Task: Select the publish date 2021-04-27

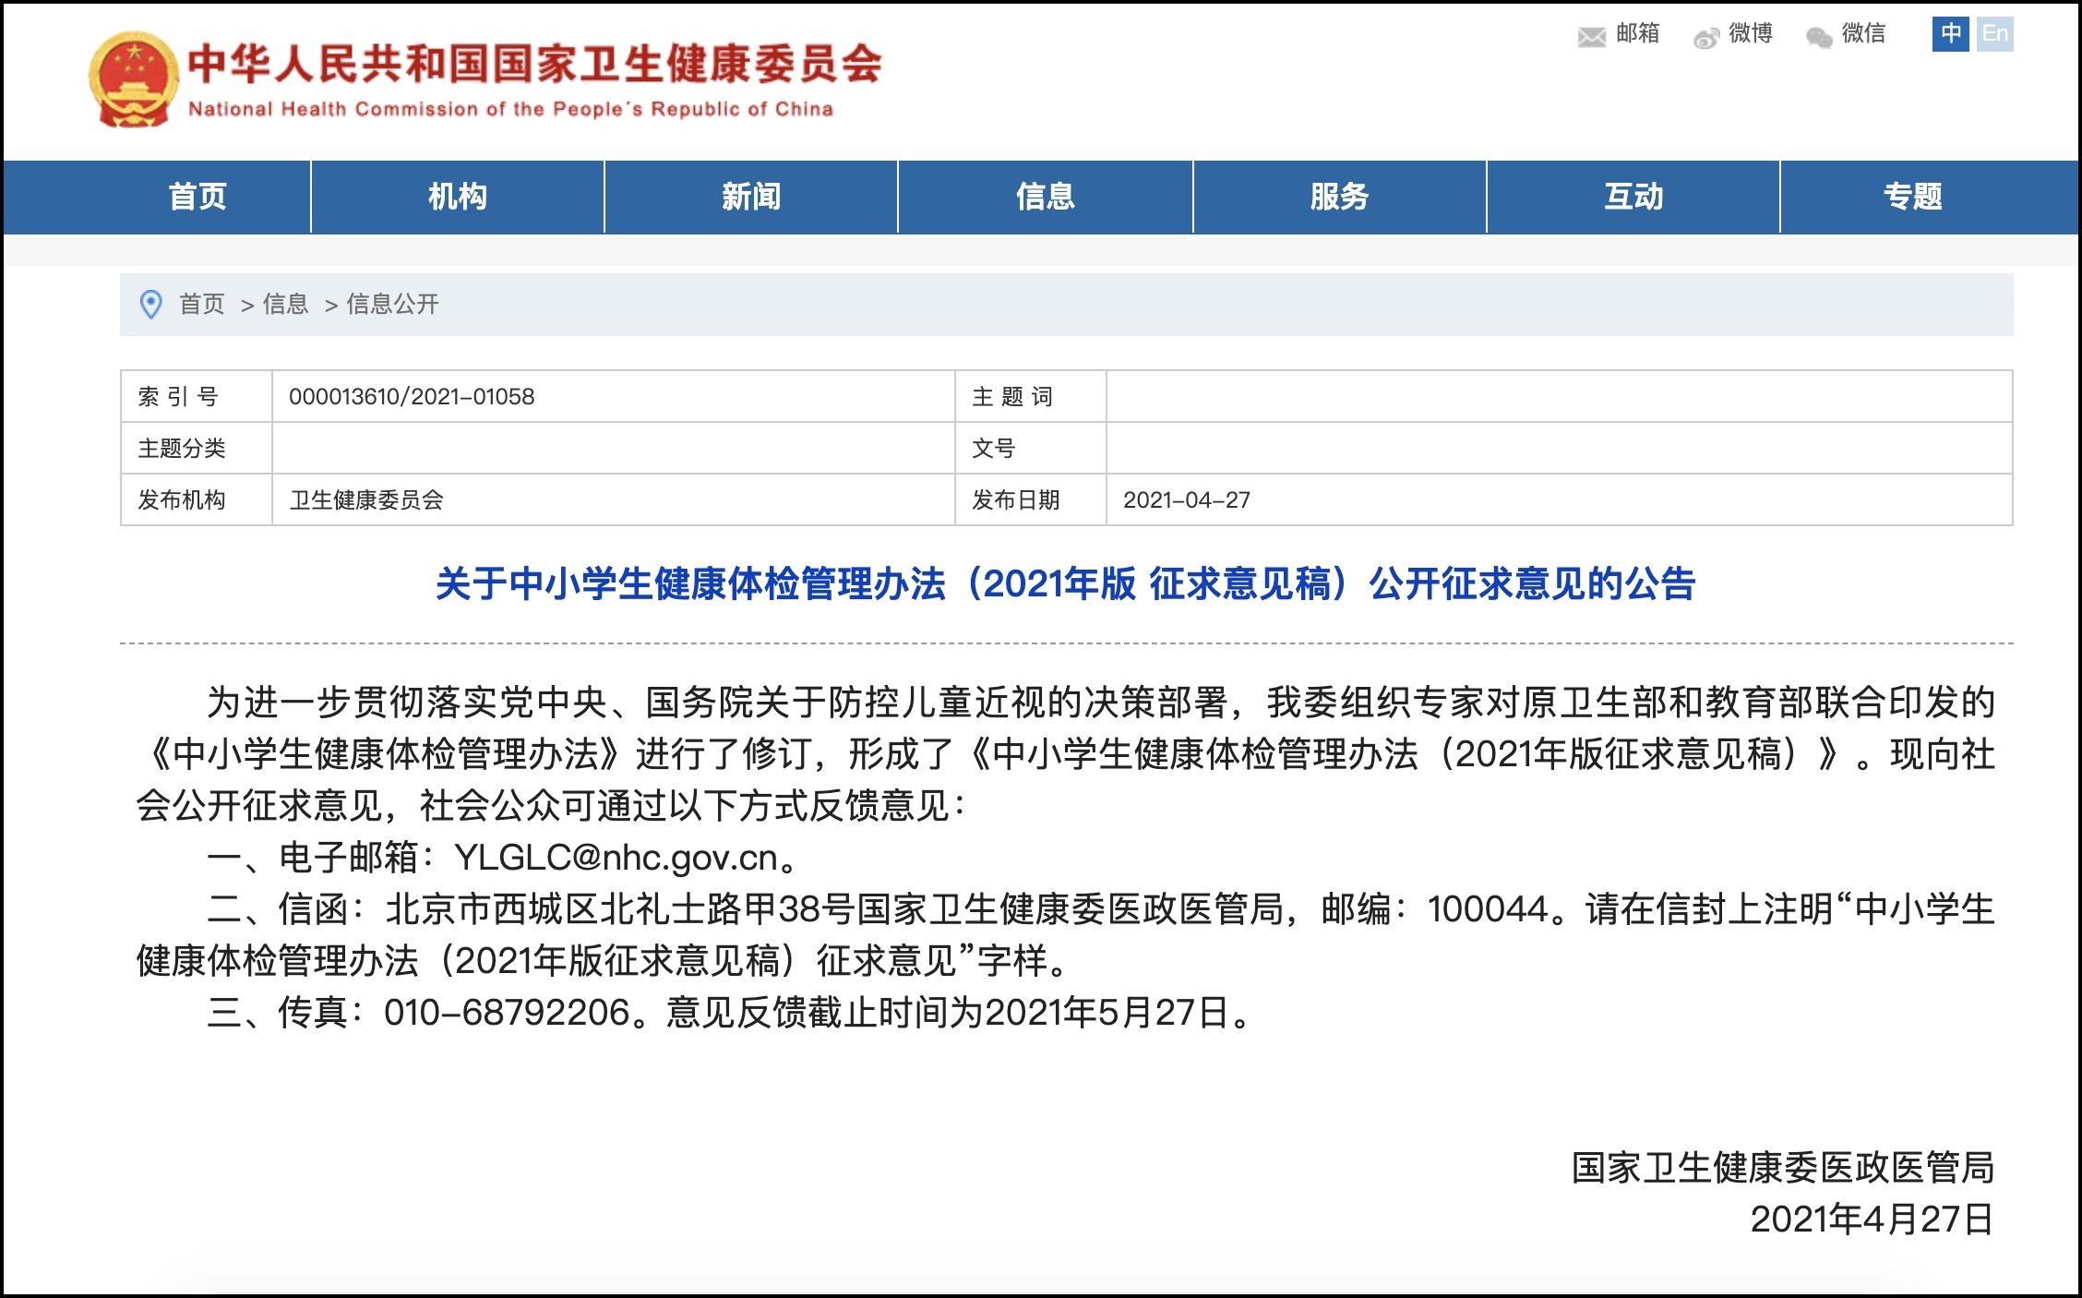Action: click(x=1187, y=500)
